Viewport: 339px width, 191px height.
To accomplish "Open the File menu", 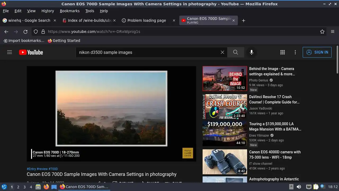I will click(x=6, y=11).
